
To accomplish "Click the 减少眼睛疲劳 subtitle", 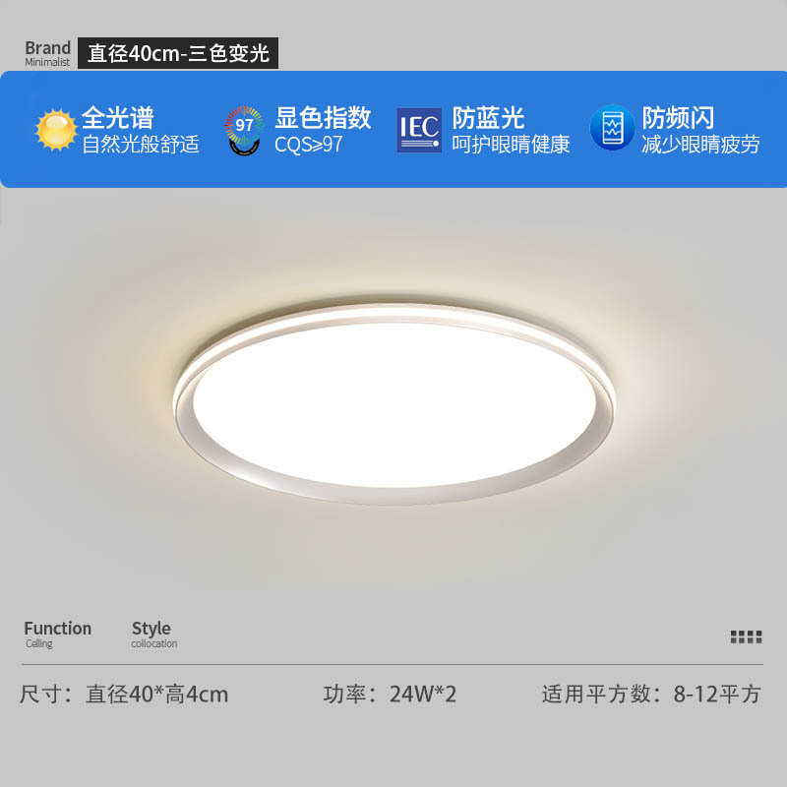I will (700, 145).
